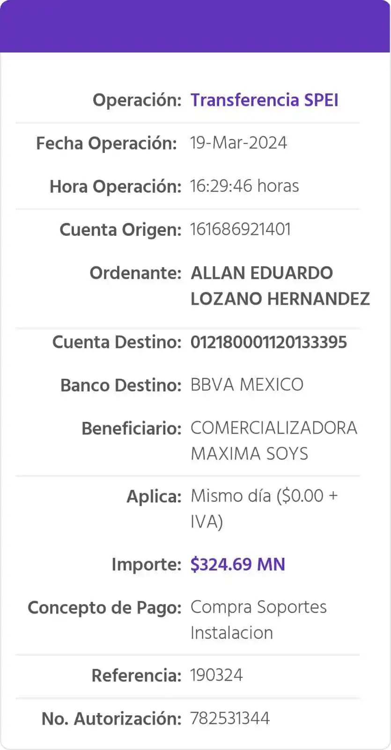Click the reference number 190324

coord(216,675)
